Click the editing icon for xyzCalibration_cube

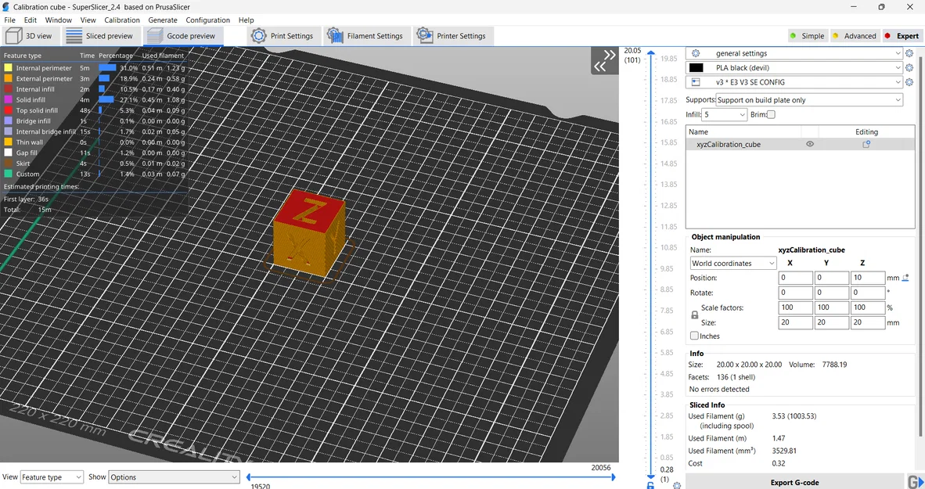point(866,144)
